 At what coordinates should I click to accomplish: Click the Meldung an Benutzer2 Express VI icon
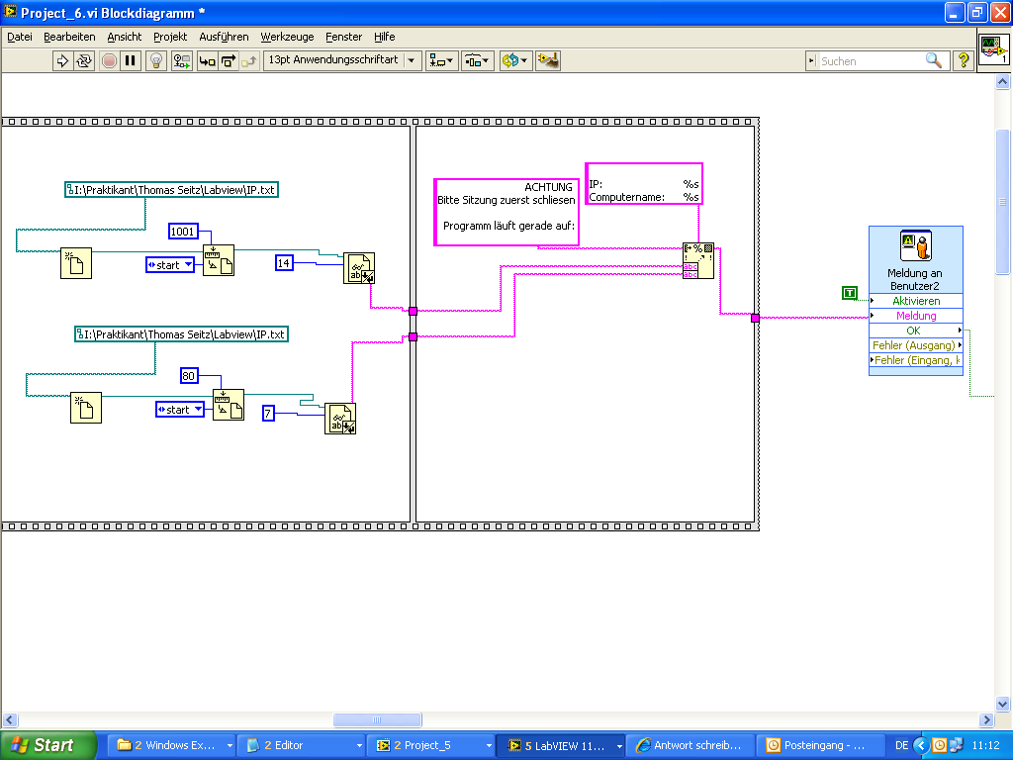(x=915, y=246)
